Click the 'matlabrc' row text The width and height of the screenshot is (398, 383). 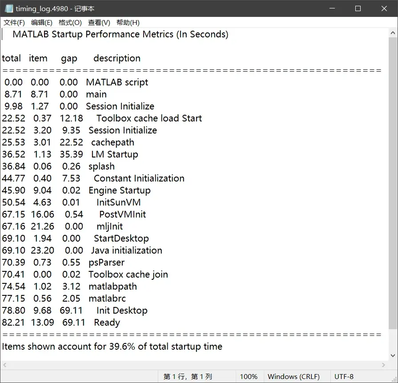pos(107,298)
